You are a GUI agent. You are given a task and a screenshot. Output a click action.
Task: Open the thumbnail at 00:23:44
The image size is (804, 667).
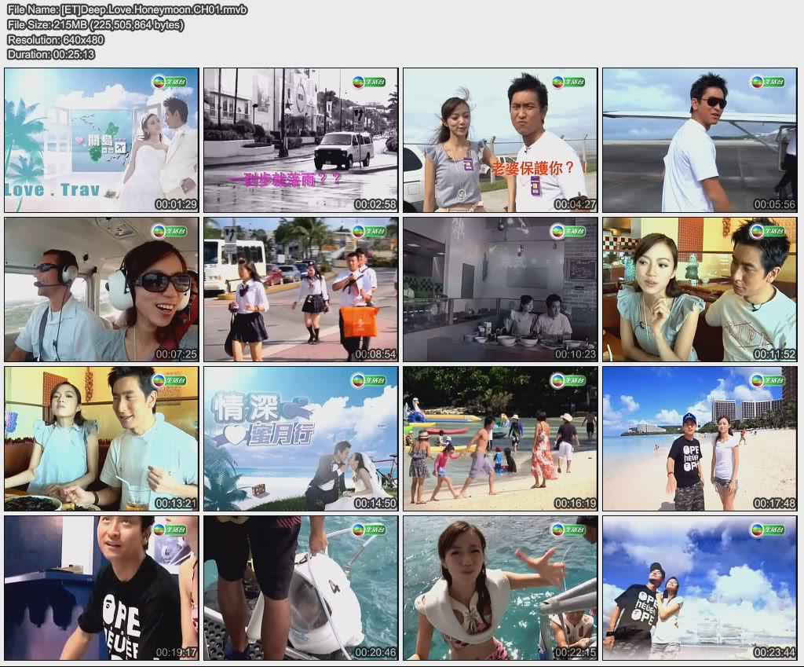pyautogui.click(x=700, y=588)
